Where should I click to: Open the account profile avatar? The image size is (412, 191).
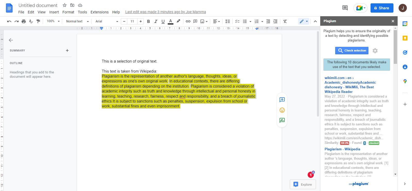(x=403, y=8)
